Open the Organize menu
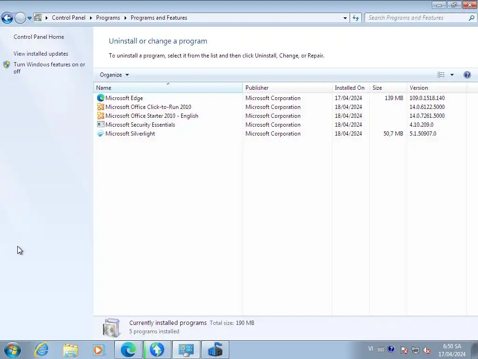Viewport: 478px width, 359px height. [x=114, y=75]
